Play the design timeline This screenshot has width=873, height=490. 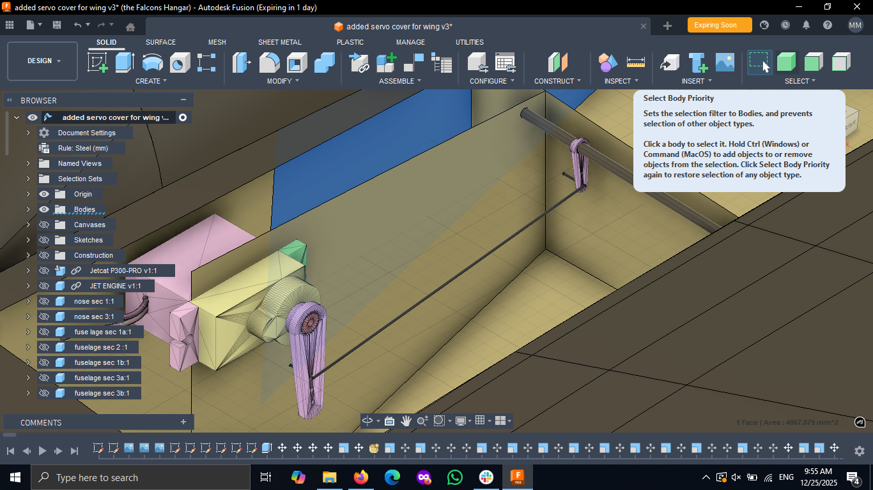pyautogui.click(x=42, y=450)
